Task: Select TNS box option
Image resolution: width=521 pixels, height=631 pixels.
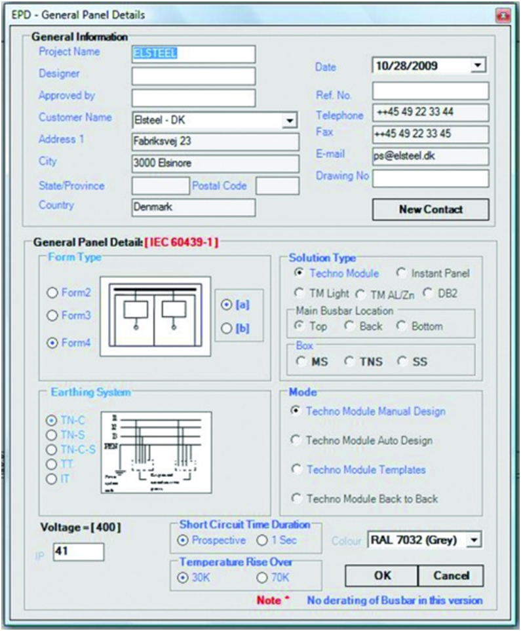Action: click(x=349, y=362)
